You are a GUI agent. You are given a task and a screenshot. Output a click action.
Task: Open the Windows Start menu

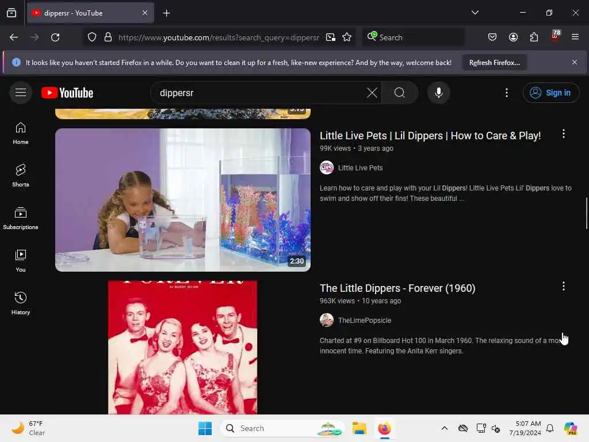[205, 428]
